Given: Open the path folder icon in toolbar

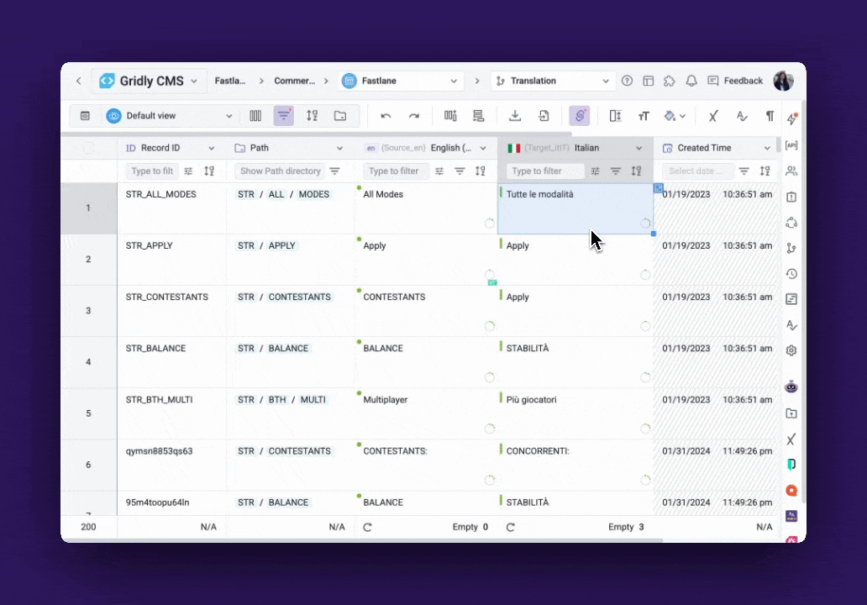Looking at the screenshot, I should tap(340, 116).
